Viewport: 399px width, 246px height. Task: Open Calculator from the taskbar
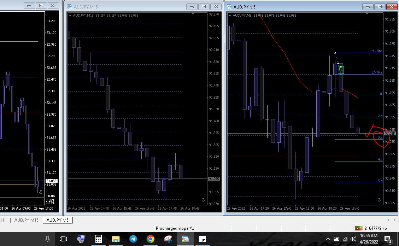tap(99, 239)
